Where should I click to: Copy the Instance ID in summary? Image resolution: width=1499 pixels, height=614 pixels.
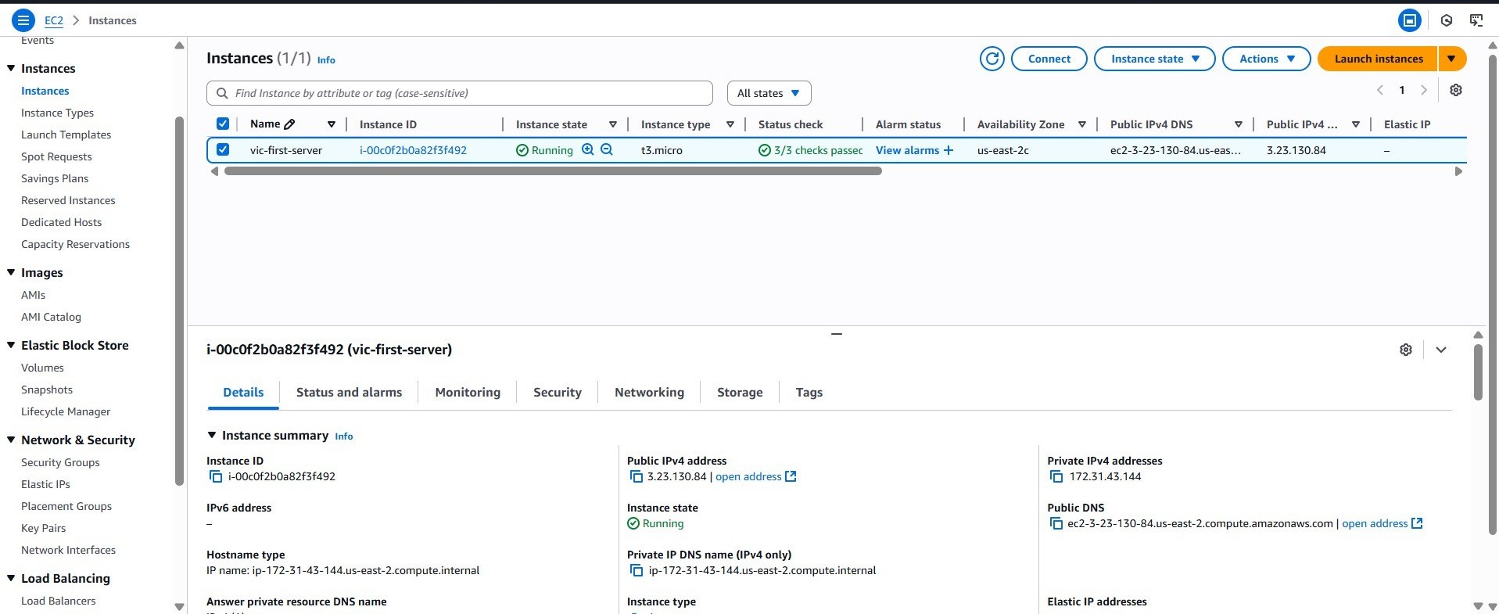(216, 476)
